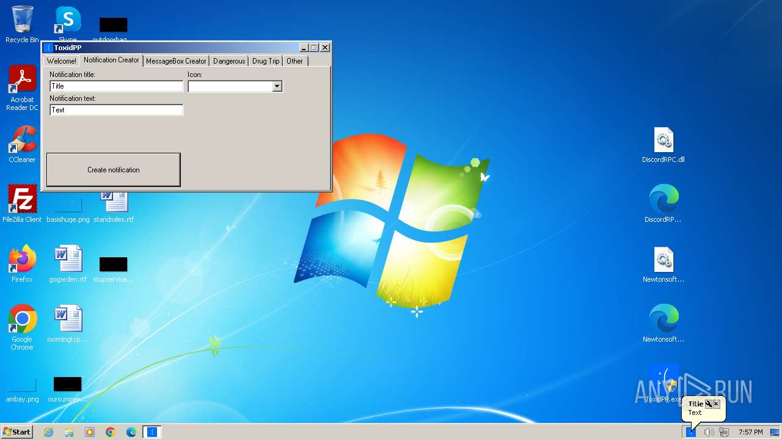Select the DiscordRPC.dll file icon

(663, 145)
